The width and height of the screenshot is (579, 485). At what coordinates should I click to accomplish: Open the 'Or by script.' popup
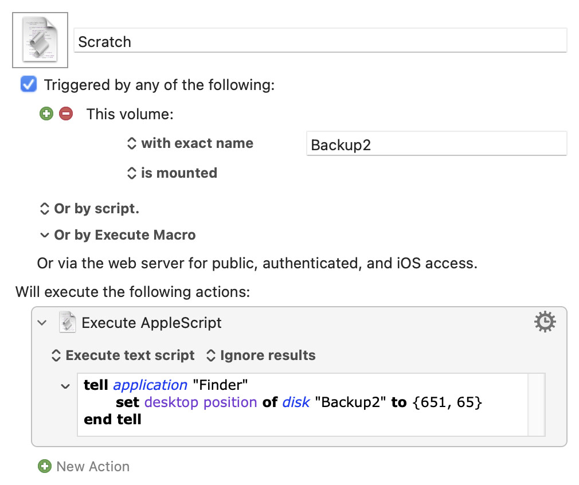pos(89,209)
